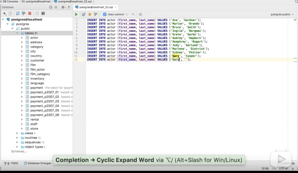The image size is (298, 173).
Task: Collapse the postgres database node arrow
Action: (x=8, y=24)
